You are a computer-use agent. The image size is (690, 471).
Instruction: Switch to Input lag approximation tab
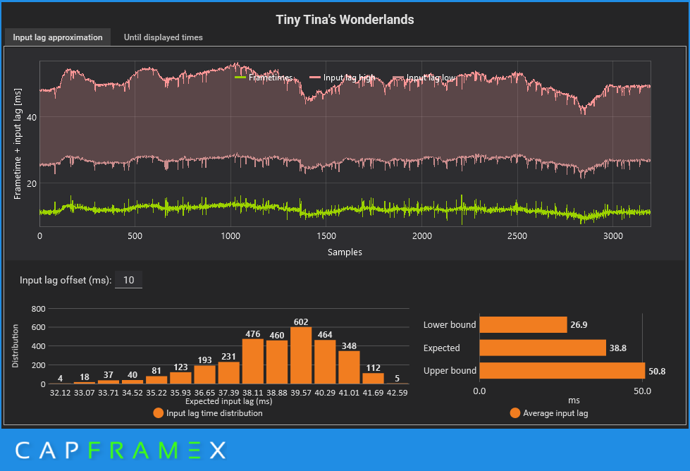pos(58,37)
